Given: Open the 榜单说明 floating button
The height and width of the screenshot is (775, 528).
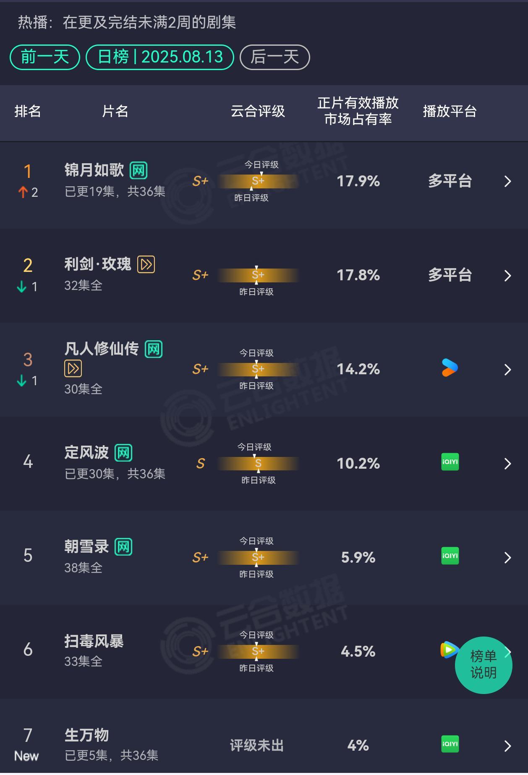Looking at the screenshot, I should click(x=484, y=665).
